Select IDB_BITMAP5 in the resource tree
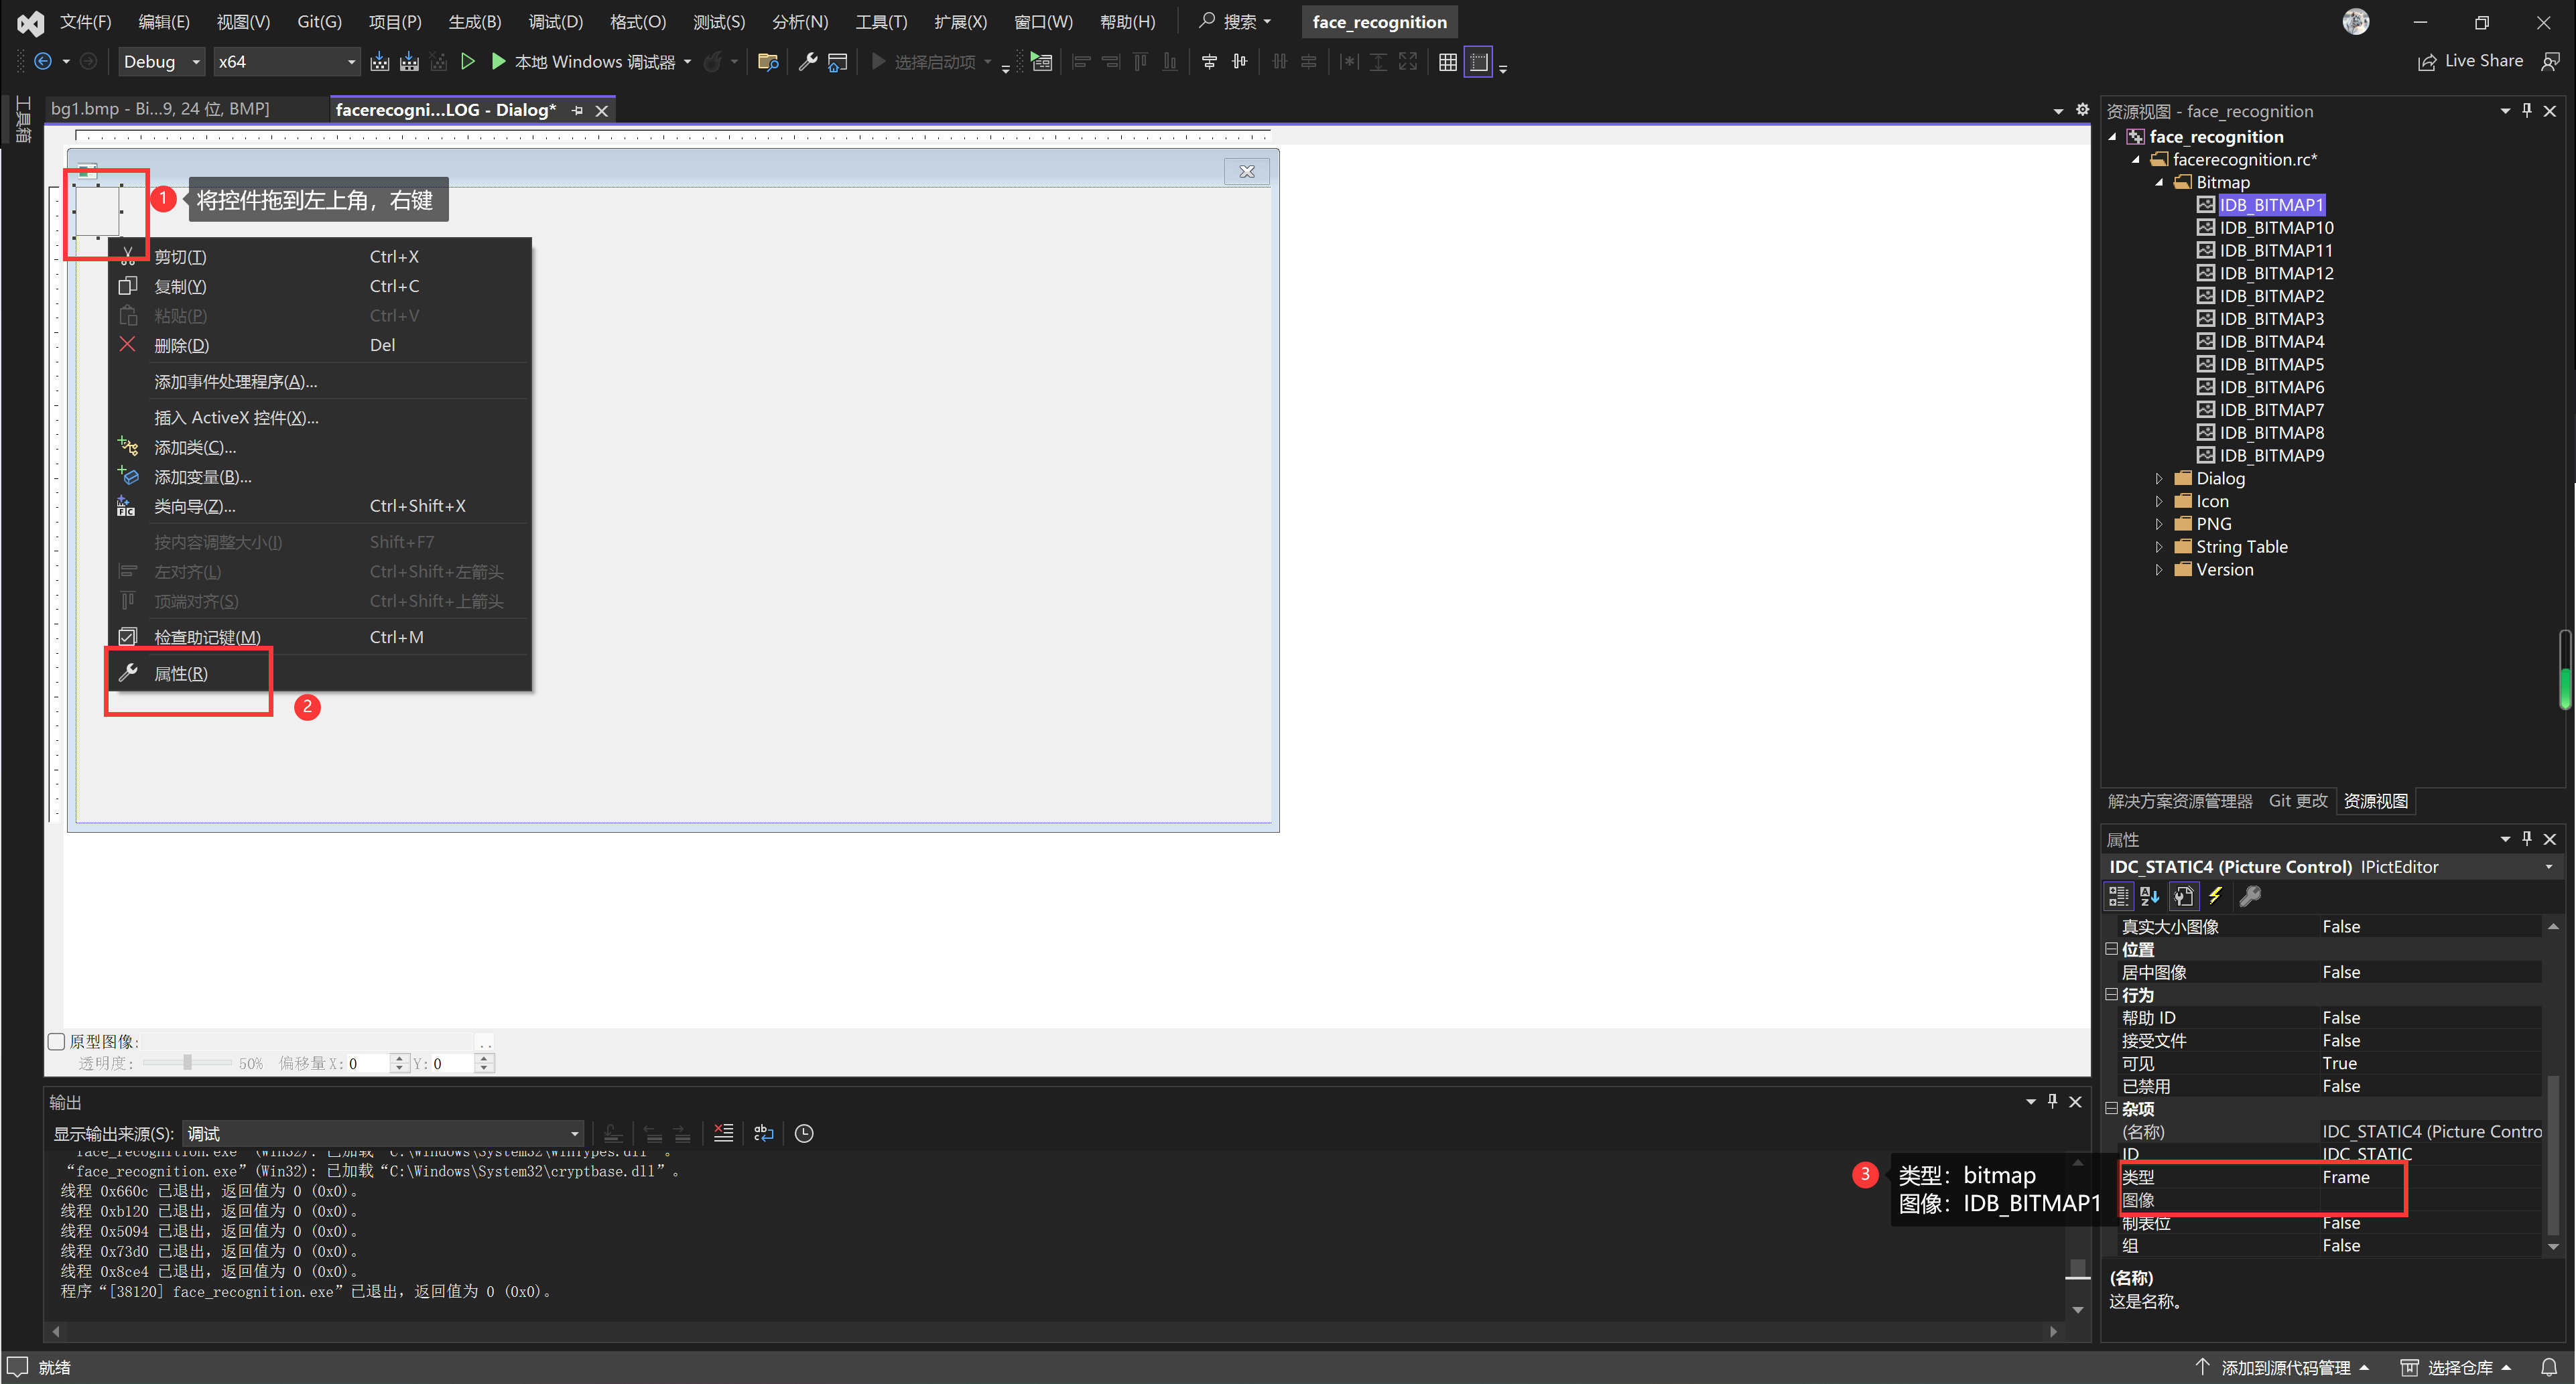 [2272, 364]
